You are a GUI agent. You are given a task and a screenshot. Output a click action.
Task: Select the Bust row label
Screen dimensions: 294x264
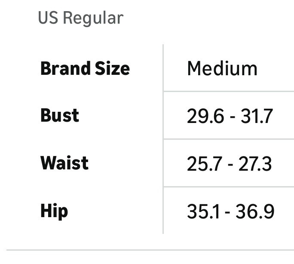click(60, 116)
